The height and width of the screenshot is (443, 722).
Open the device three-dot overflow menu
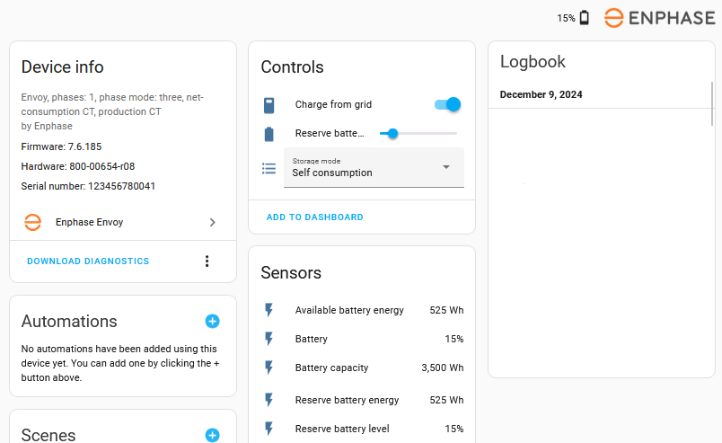click(207, 261)
